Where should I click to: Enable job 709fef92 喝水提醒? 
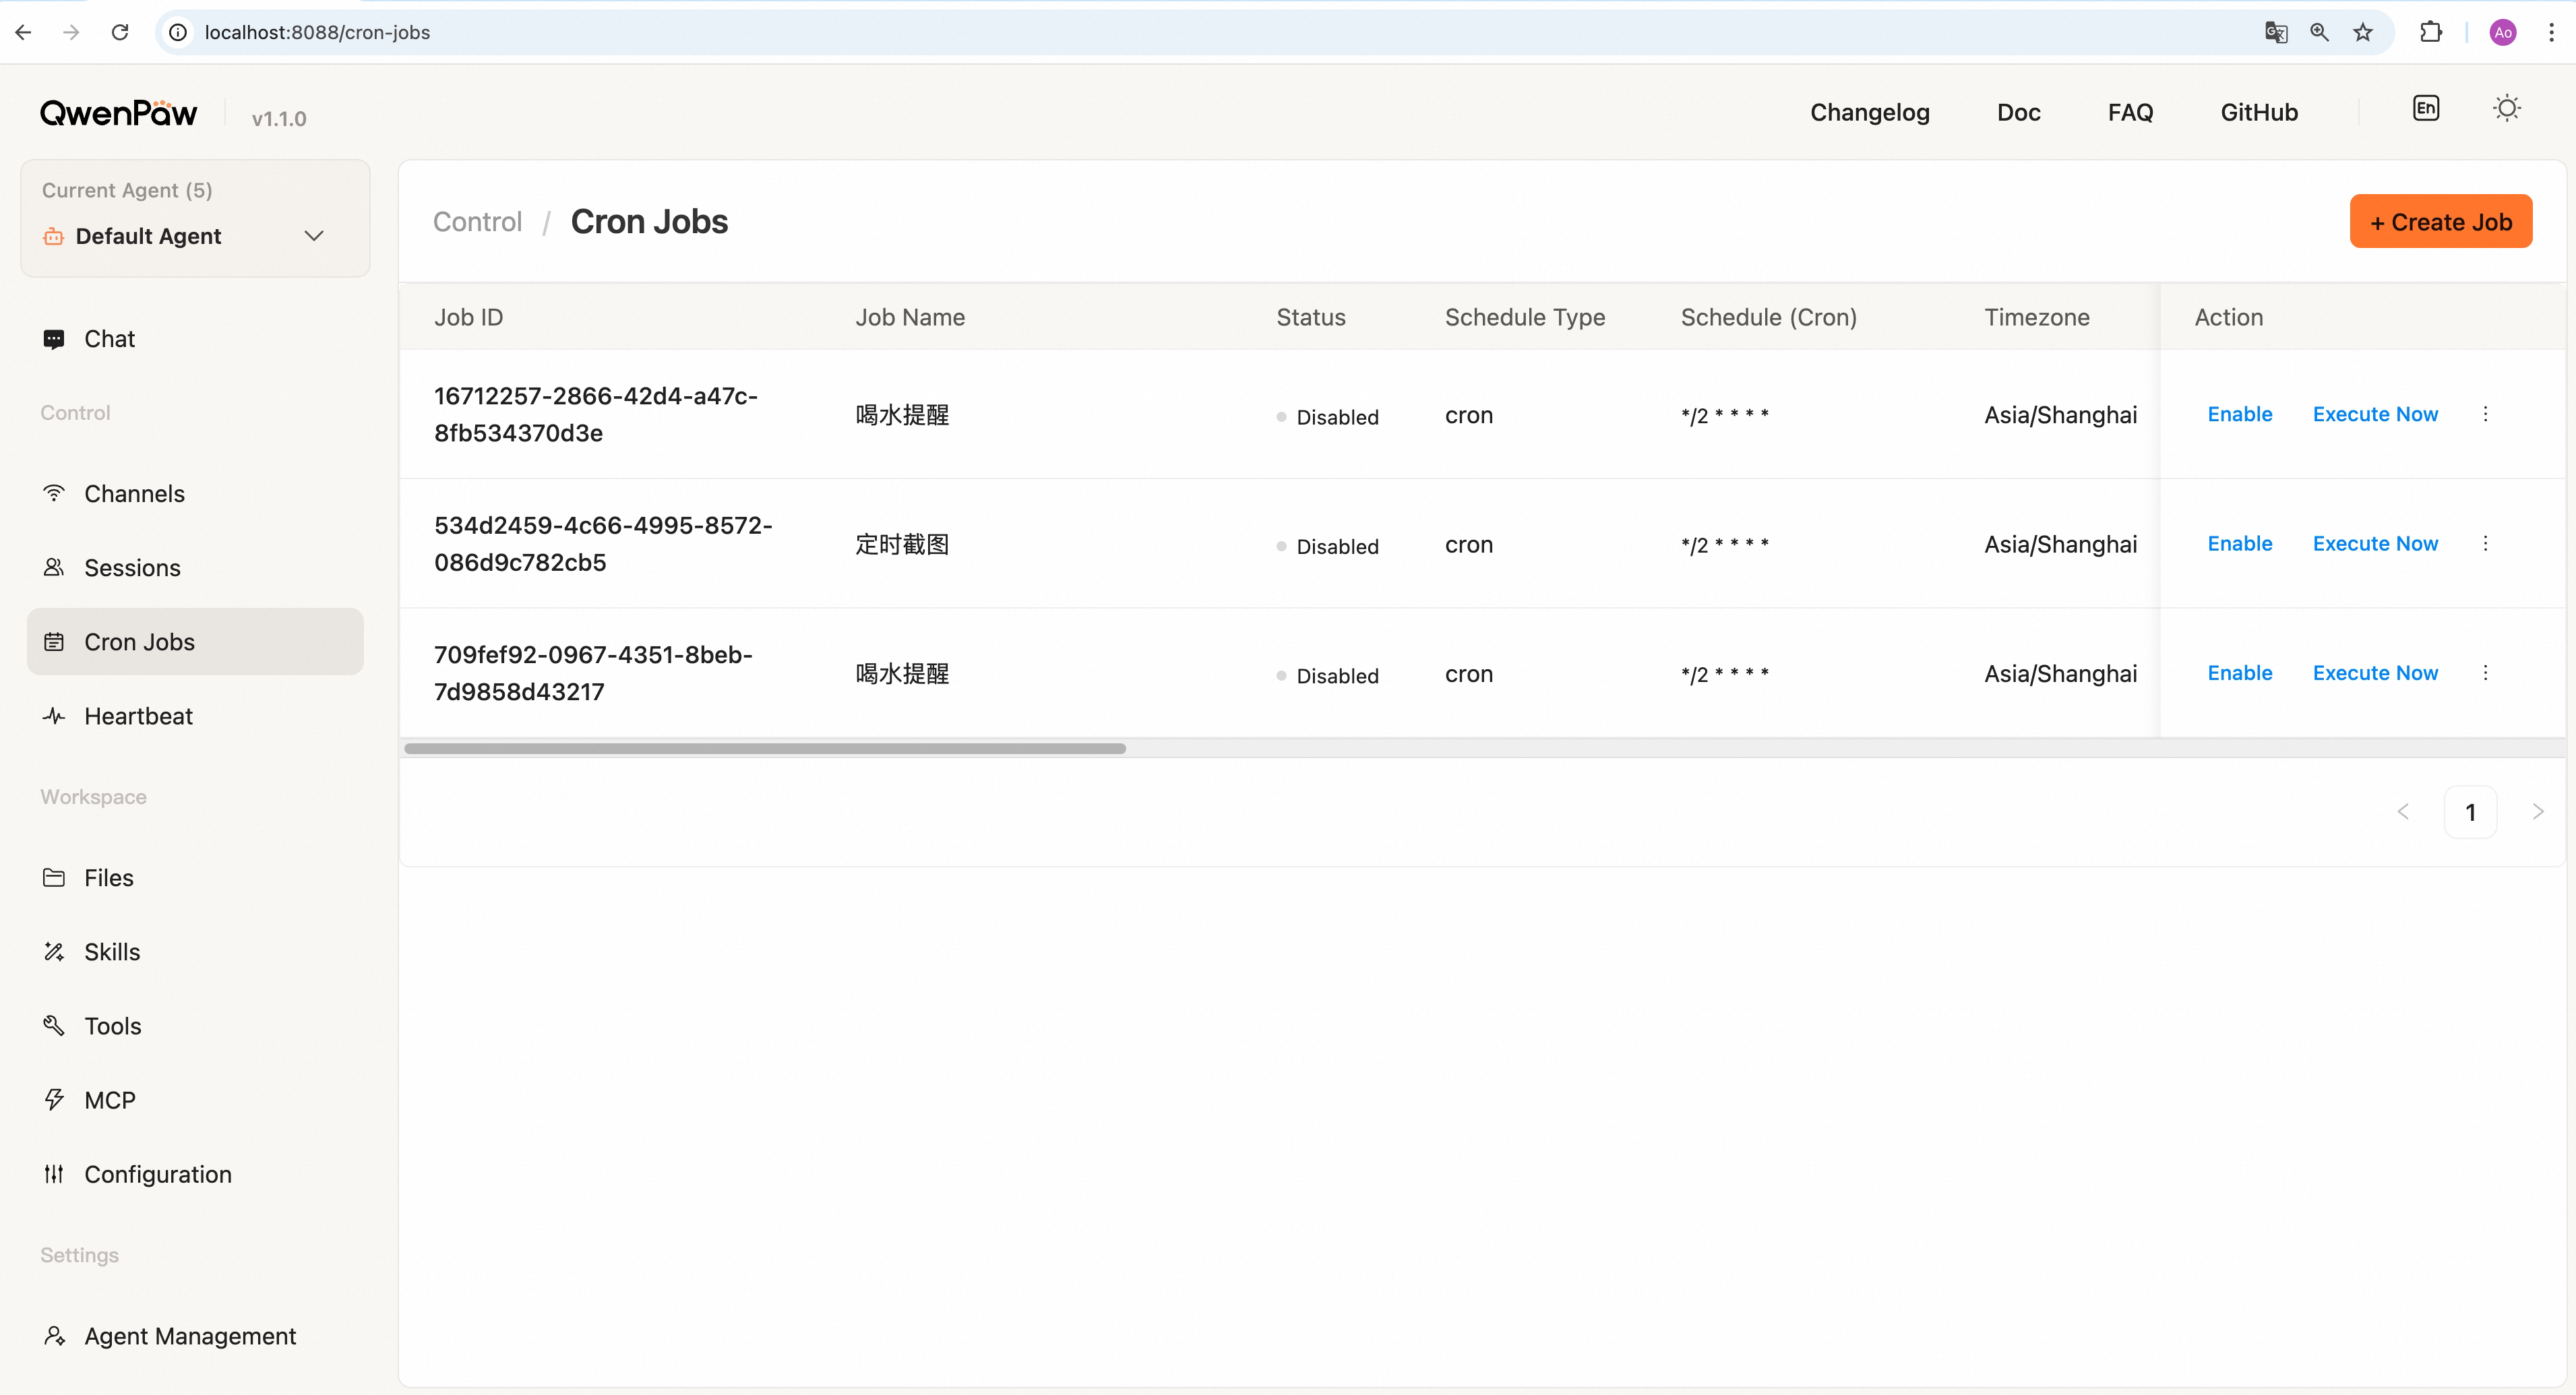pyautogui.click(x=2239, y=673)
